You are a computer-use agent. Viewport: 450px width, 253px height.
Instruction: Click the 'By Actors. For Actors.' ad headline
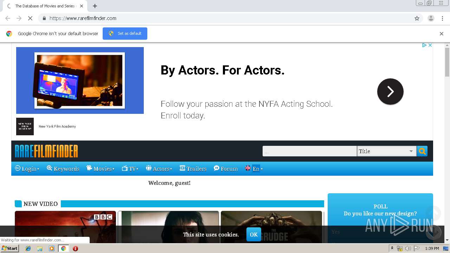click(x=223, y=70)
